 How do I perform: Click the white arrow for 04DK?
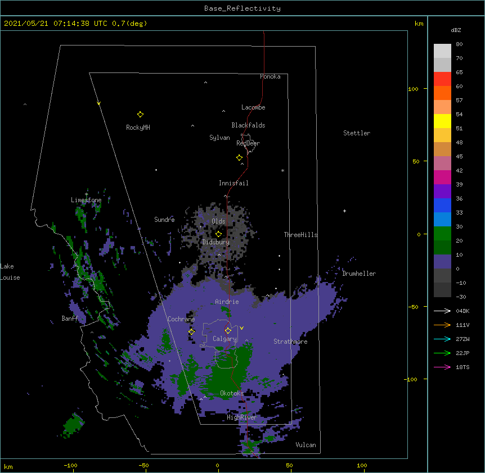point(442,311)
